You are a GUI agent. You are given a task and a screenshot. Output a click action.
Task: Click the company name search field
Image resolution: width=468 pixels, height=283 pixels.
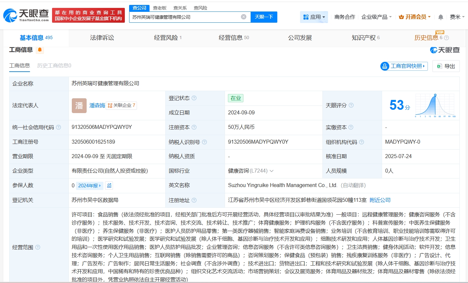pos(184,17)
